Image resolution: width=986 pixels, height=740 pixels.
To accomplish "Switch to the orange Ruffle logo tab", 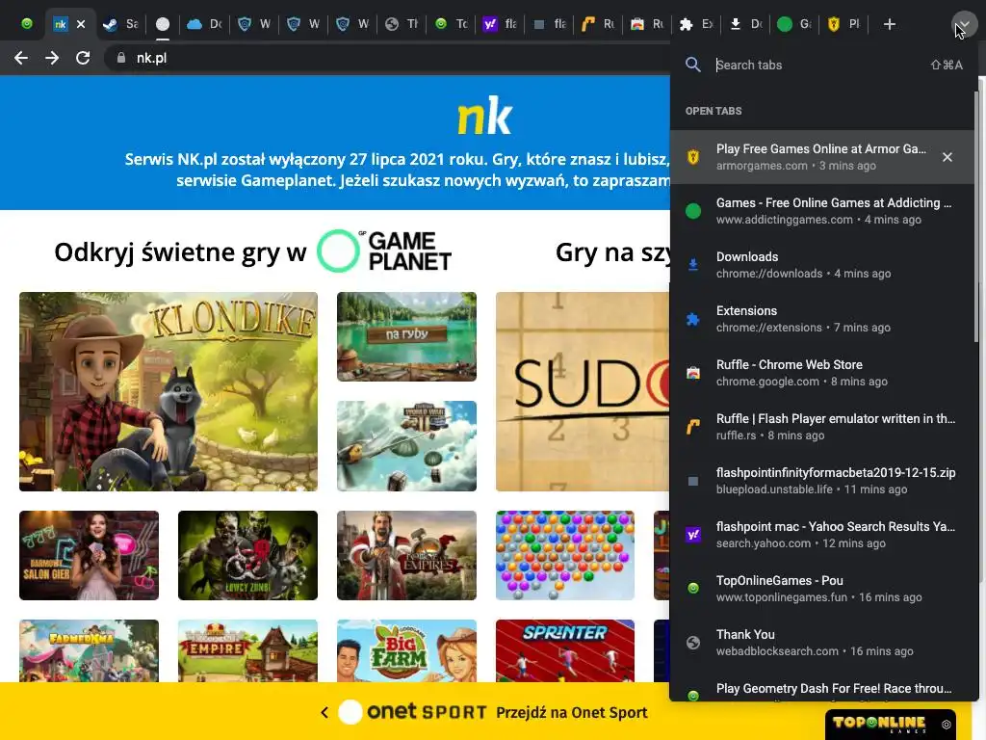I will point(598,24).
